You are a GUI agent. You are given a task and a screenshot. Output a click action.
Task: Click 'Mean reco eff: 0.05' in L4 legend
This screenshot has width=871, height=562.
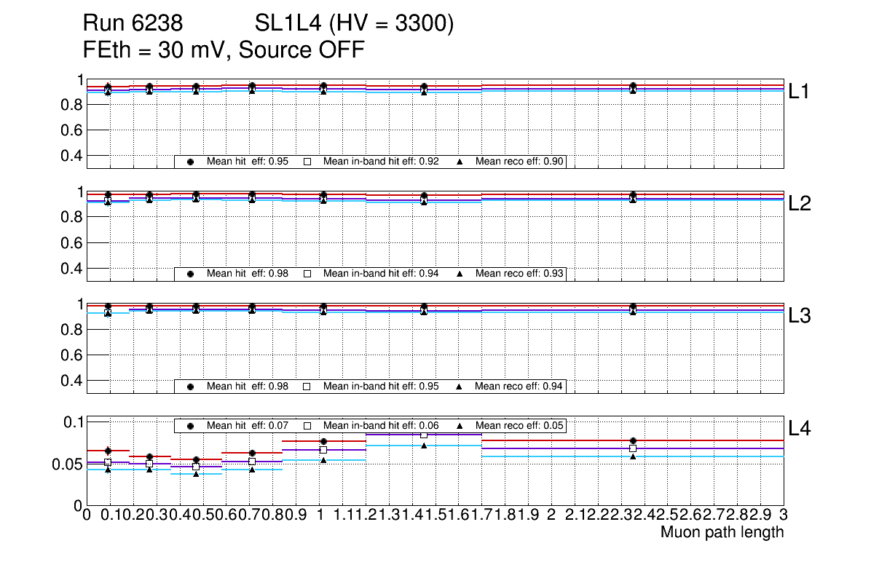pos(519,425)
